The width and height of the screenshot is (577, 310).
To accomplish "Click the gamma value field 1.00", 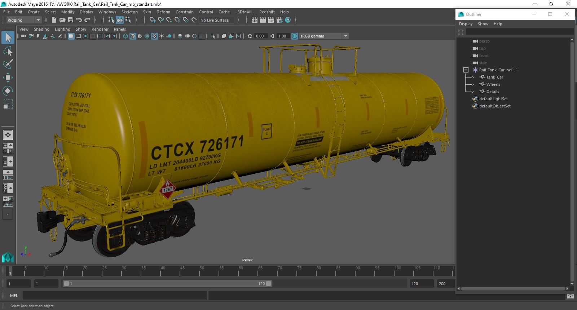I will (282, 36).
